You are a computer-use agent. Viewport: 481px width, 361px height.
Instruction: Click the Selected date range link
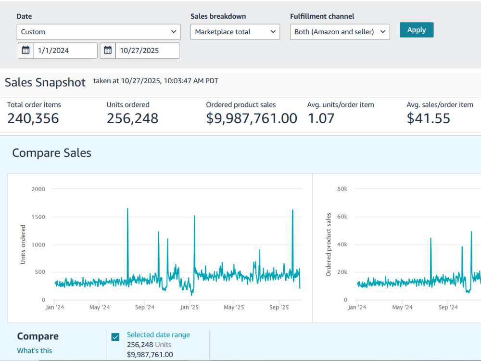pyautogui.click(x=158, y=335)
